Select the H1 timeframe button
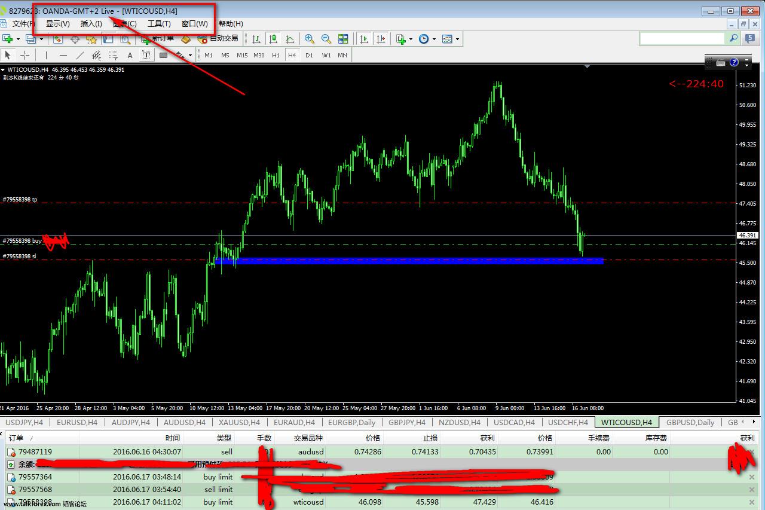Screen dimensions: 765x510 (276, 55)
